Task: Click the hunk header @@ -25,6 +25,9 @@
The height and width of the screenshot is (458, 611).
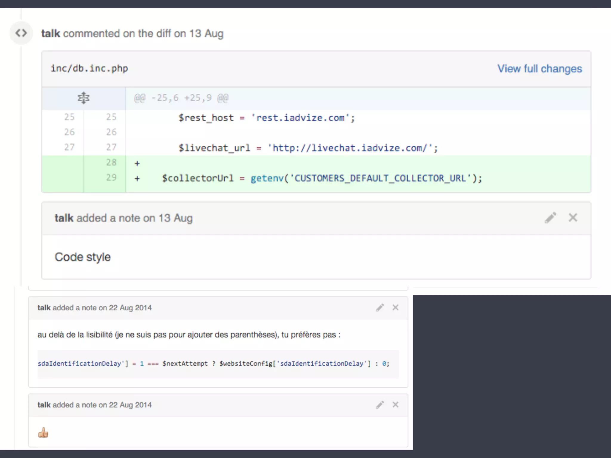Action: 181,98
